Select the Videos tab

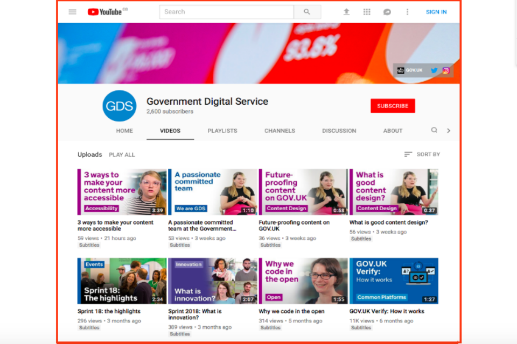(170, 131)
